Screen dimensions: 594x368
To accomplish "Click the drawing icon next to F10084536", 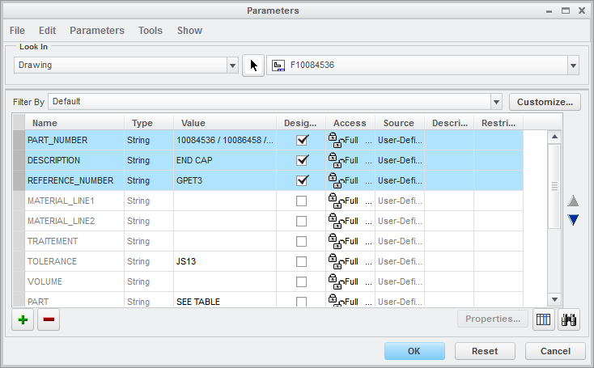I will tap(278, 66).
